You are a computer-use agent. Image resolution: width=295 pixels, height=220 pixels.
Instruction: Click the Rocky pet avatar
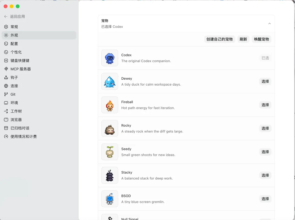(x=110, y=128)
